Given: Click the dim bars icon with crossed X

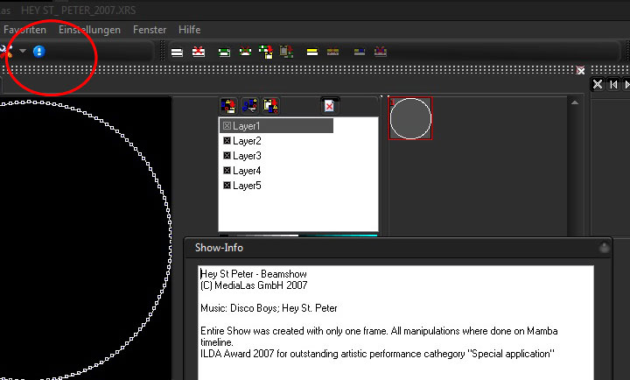Looking at the screenshot, I should coord(381,52).
